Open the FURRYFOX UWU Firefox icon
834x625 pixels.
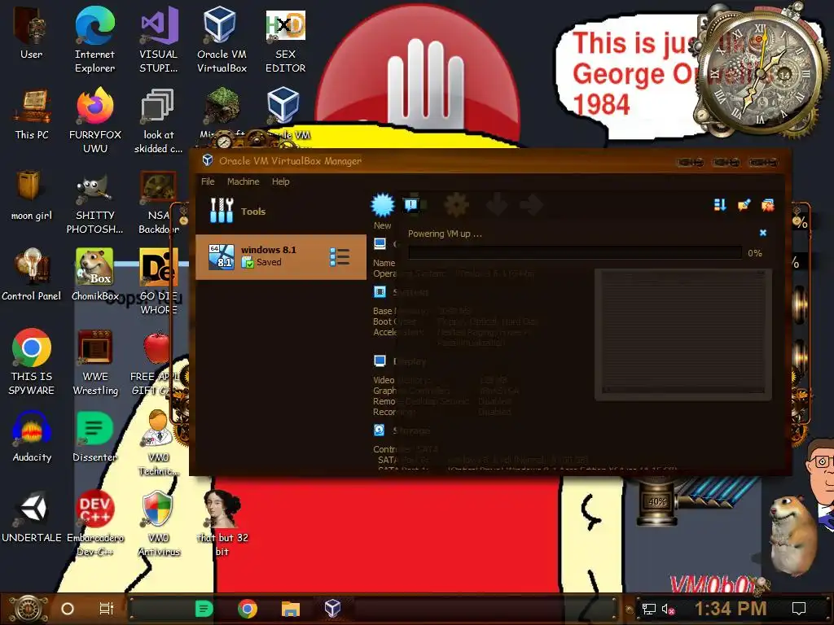point(94,121)
